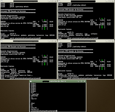Minimize the top-left terminal window
115x112 pixels.
(49, 1)
